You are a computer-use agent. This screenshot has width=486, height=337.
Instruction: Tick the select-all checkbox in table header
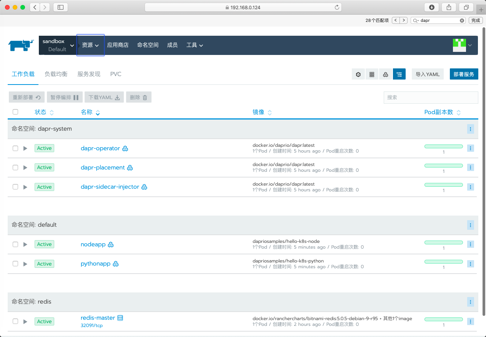click(x=15, y=112)
